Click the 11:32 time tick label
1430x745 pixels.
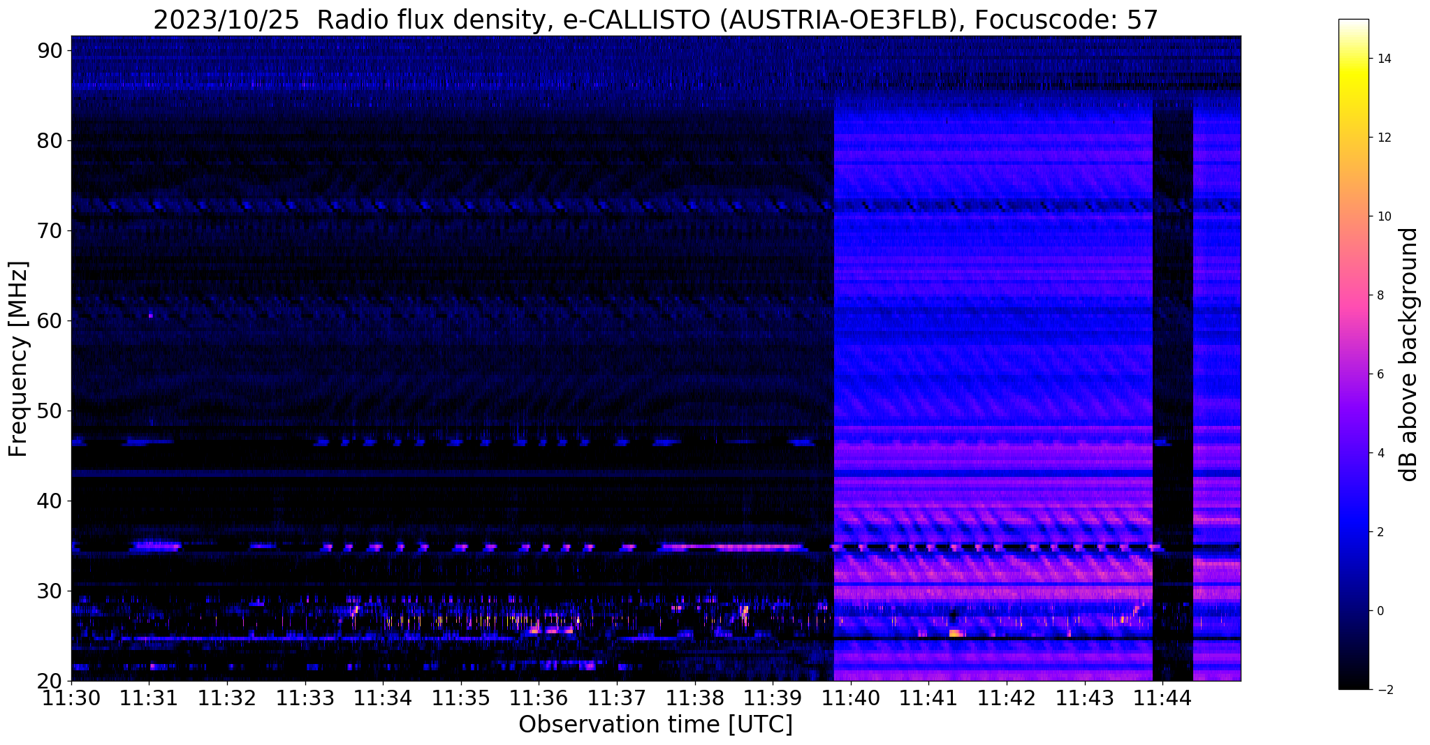(x=227, y=698)
